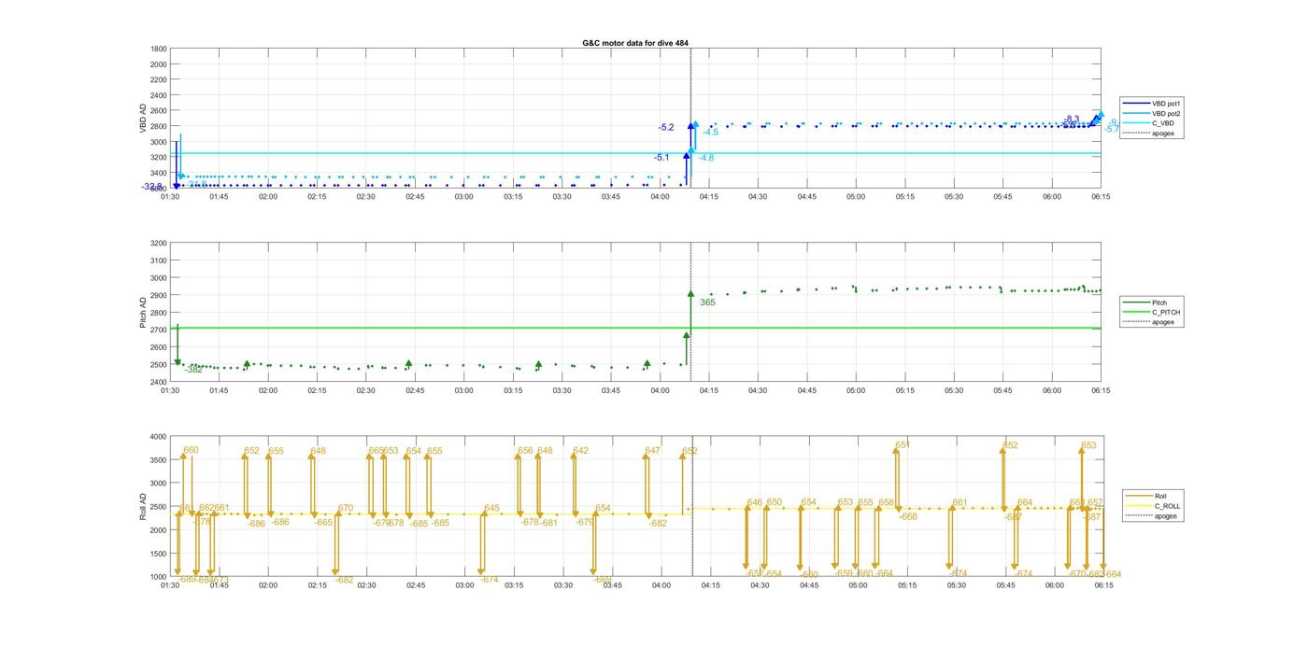Click the "660" annotation in Roll plot
This screenshot has height=647, width=1308.
[191, 450]
